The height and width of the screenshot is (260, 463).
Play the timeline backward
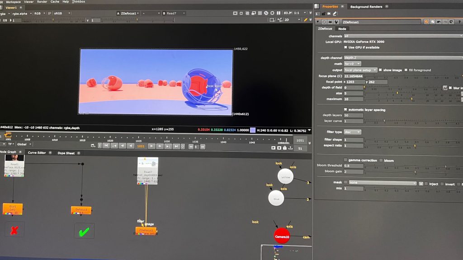point(131,146)
